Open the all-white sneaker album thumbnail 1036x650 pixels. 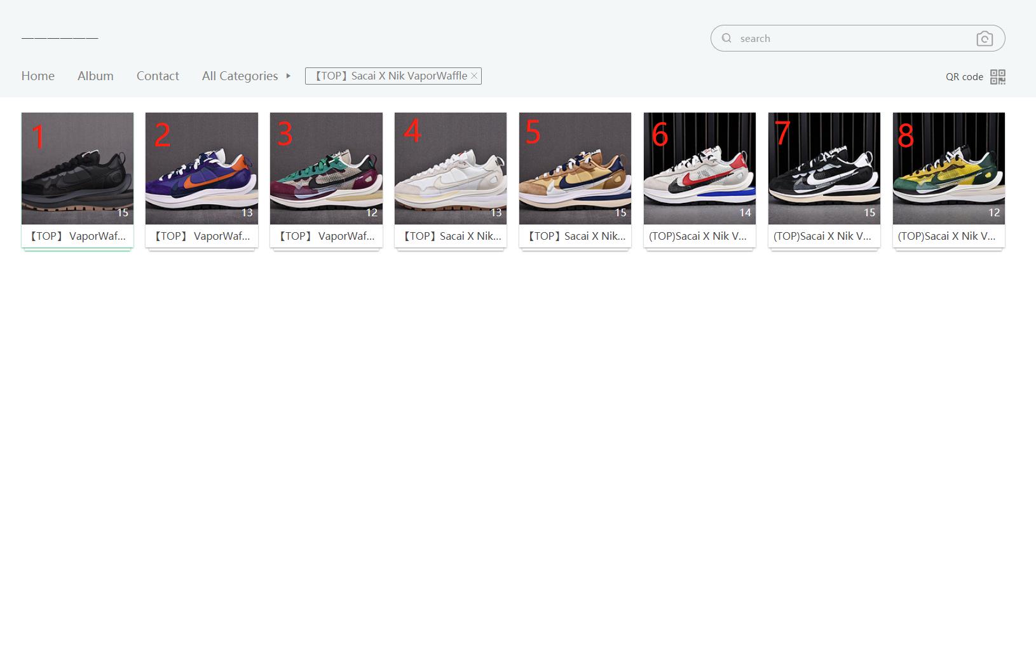pyautogui.click(x=451, y=169)
